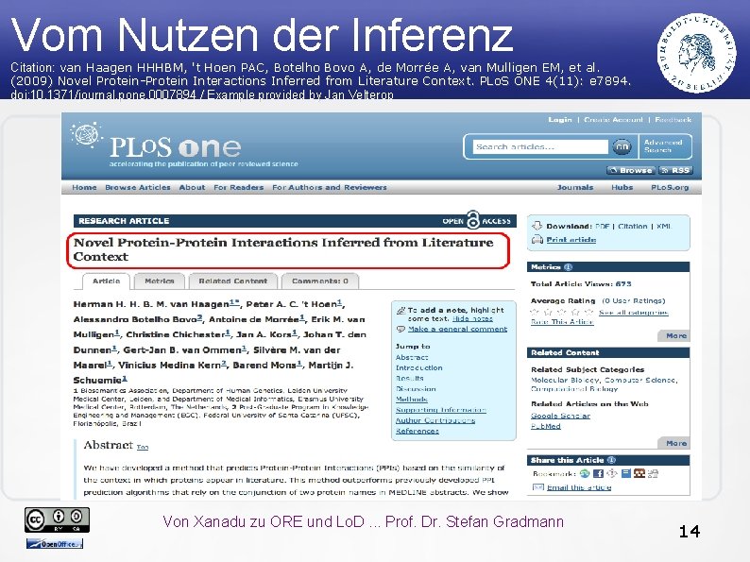Jump to Author Contributions section
The height and width of the screenshot is (562, 750).
435,420
